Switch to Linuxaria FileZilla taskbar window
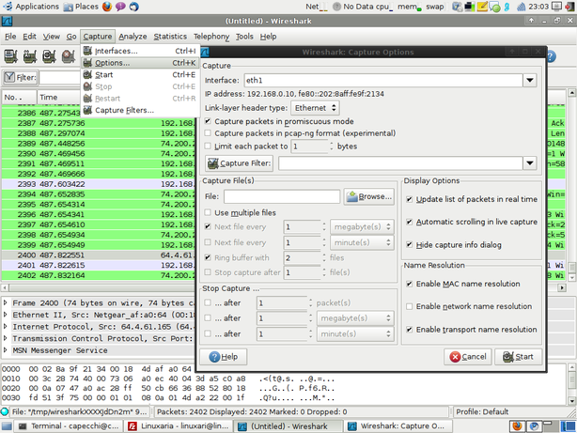 [x=179, y=426]
